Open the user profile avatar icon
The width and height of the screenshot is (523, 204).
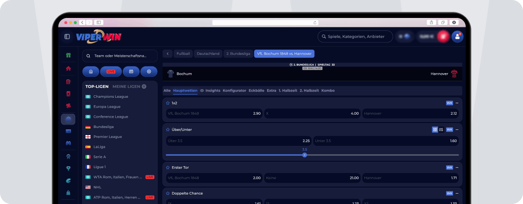point(457,37)
